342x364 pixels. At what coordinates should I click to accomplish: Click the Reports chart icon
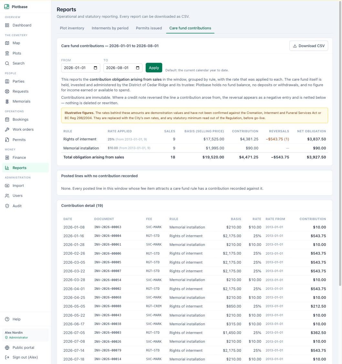(x=7, y=167)
